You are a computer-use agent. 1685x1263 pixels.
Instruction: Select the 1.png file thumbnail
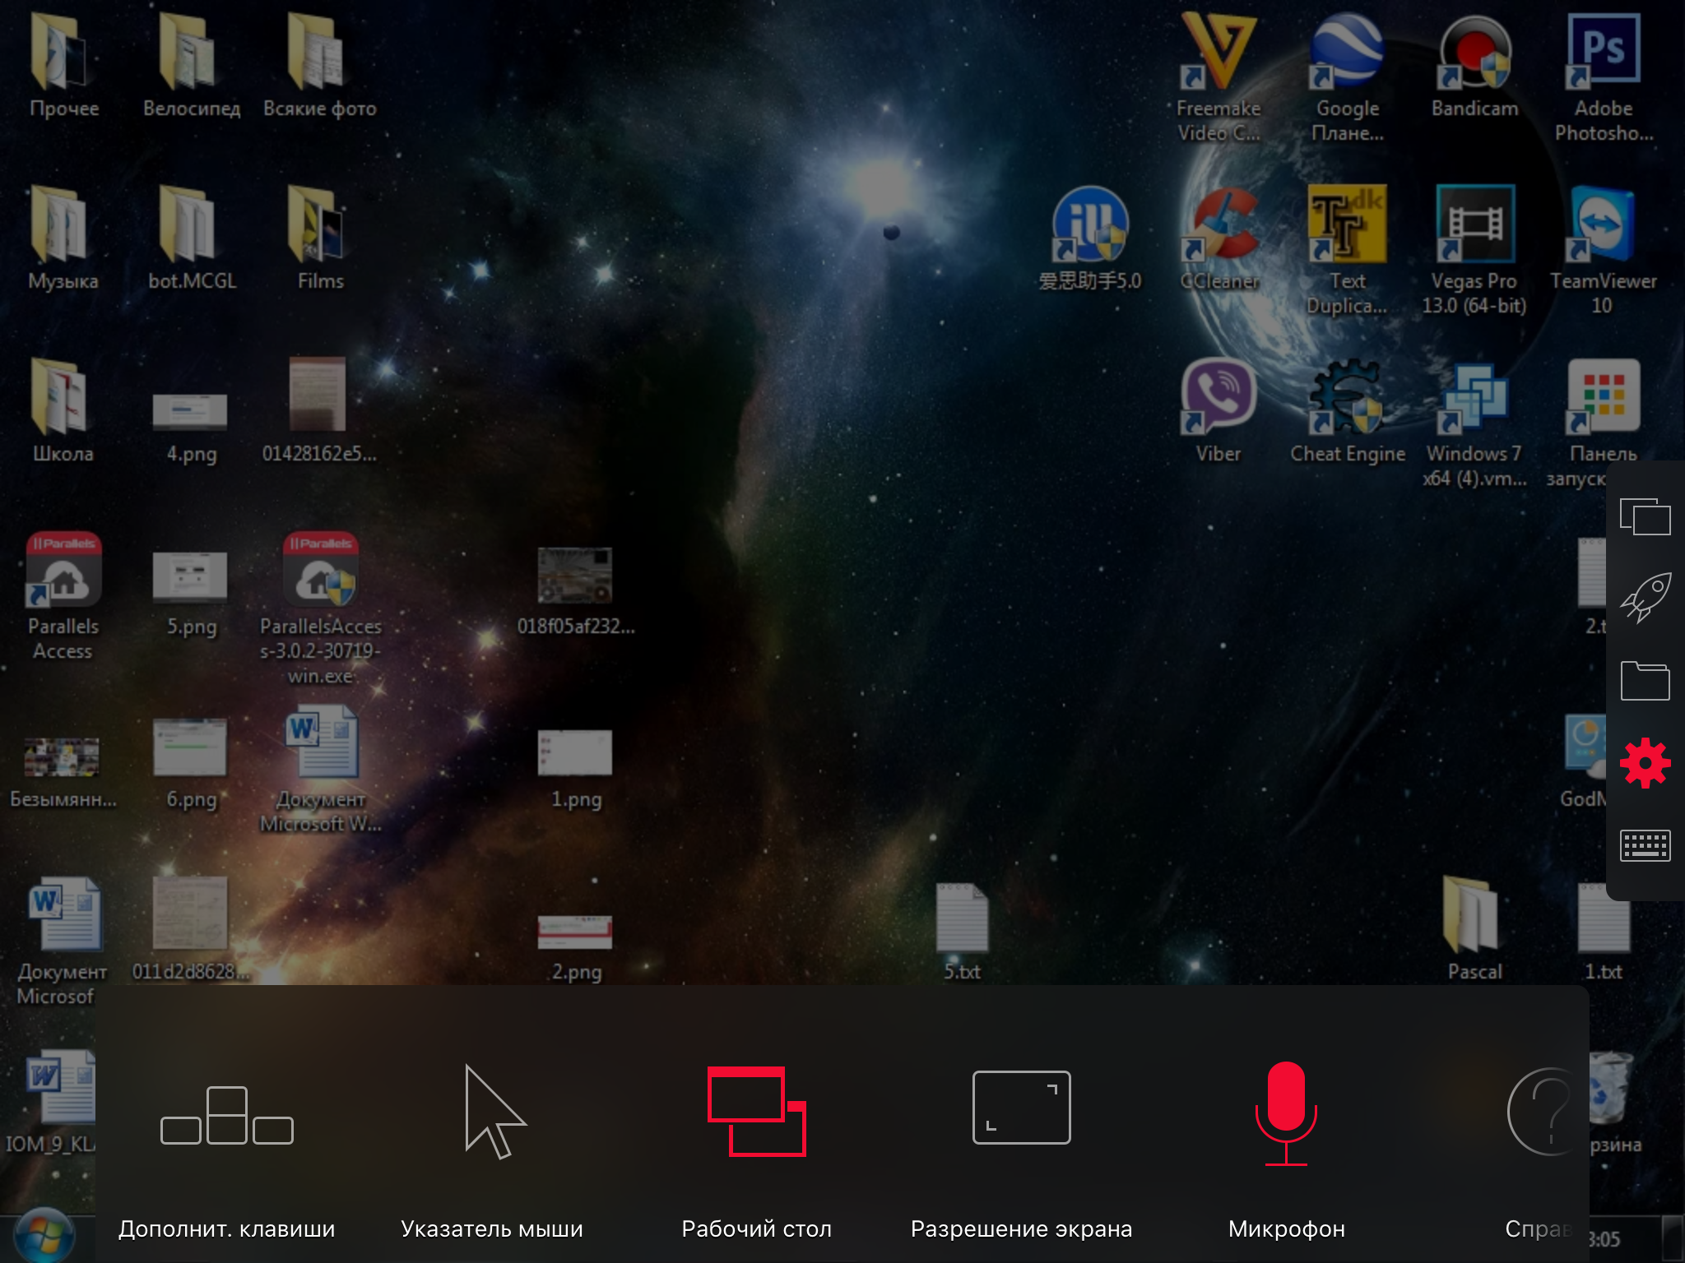point(575,752)
